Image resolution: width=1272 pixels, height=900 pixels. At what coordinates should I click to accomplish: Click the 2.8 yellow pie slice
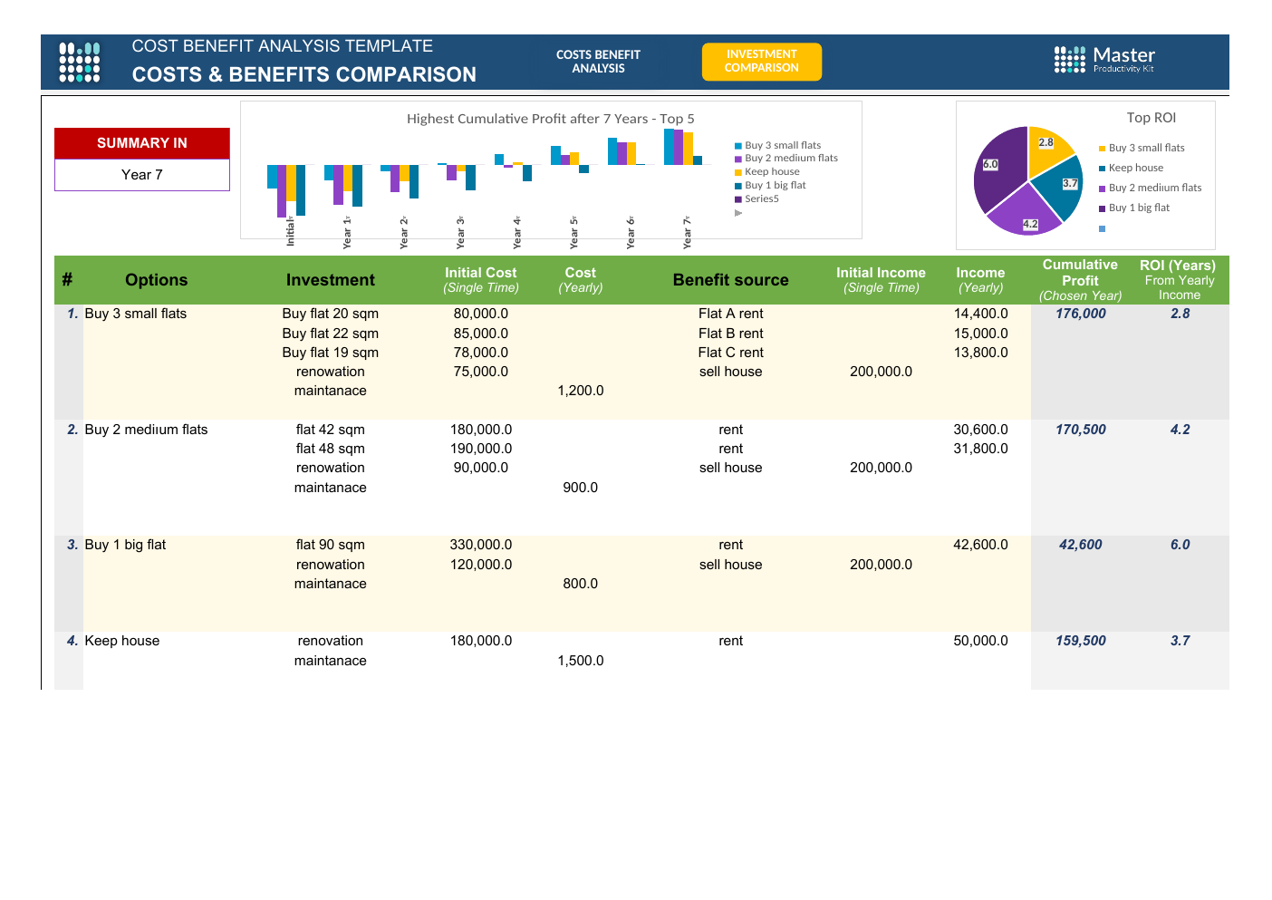point(1049,150)
